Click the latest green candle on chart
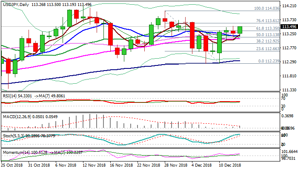Viewport: 298px width, 170px height. pos(240,30)
